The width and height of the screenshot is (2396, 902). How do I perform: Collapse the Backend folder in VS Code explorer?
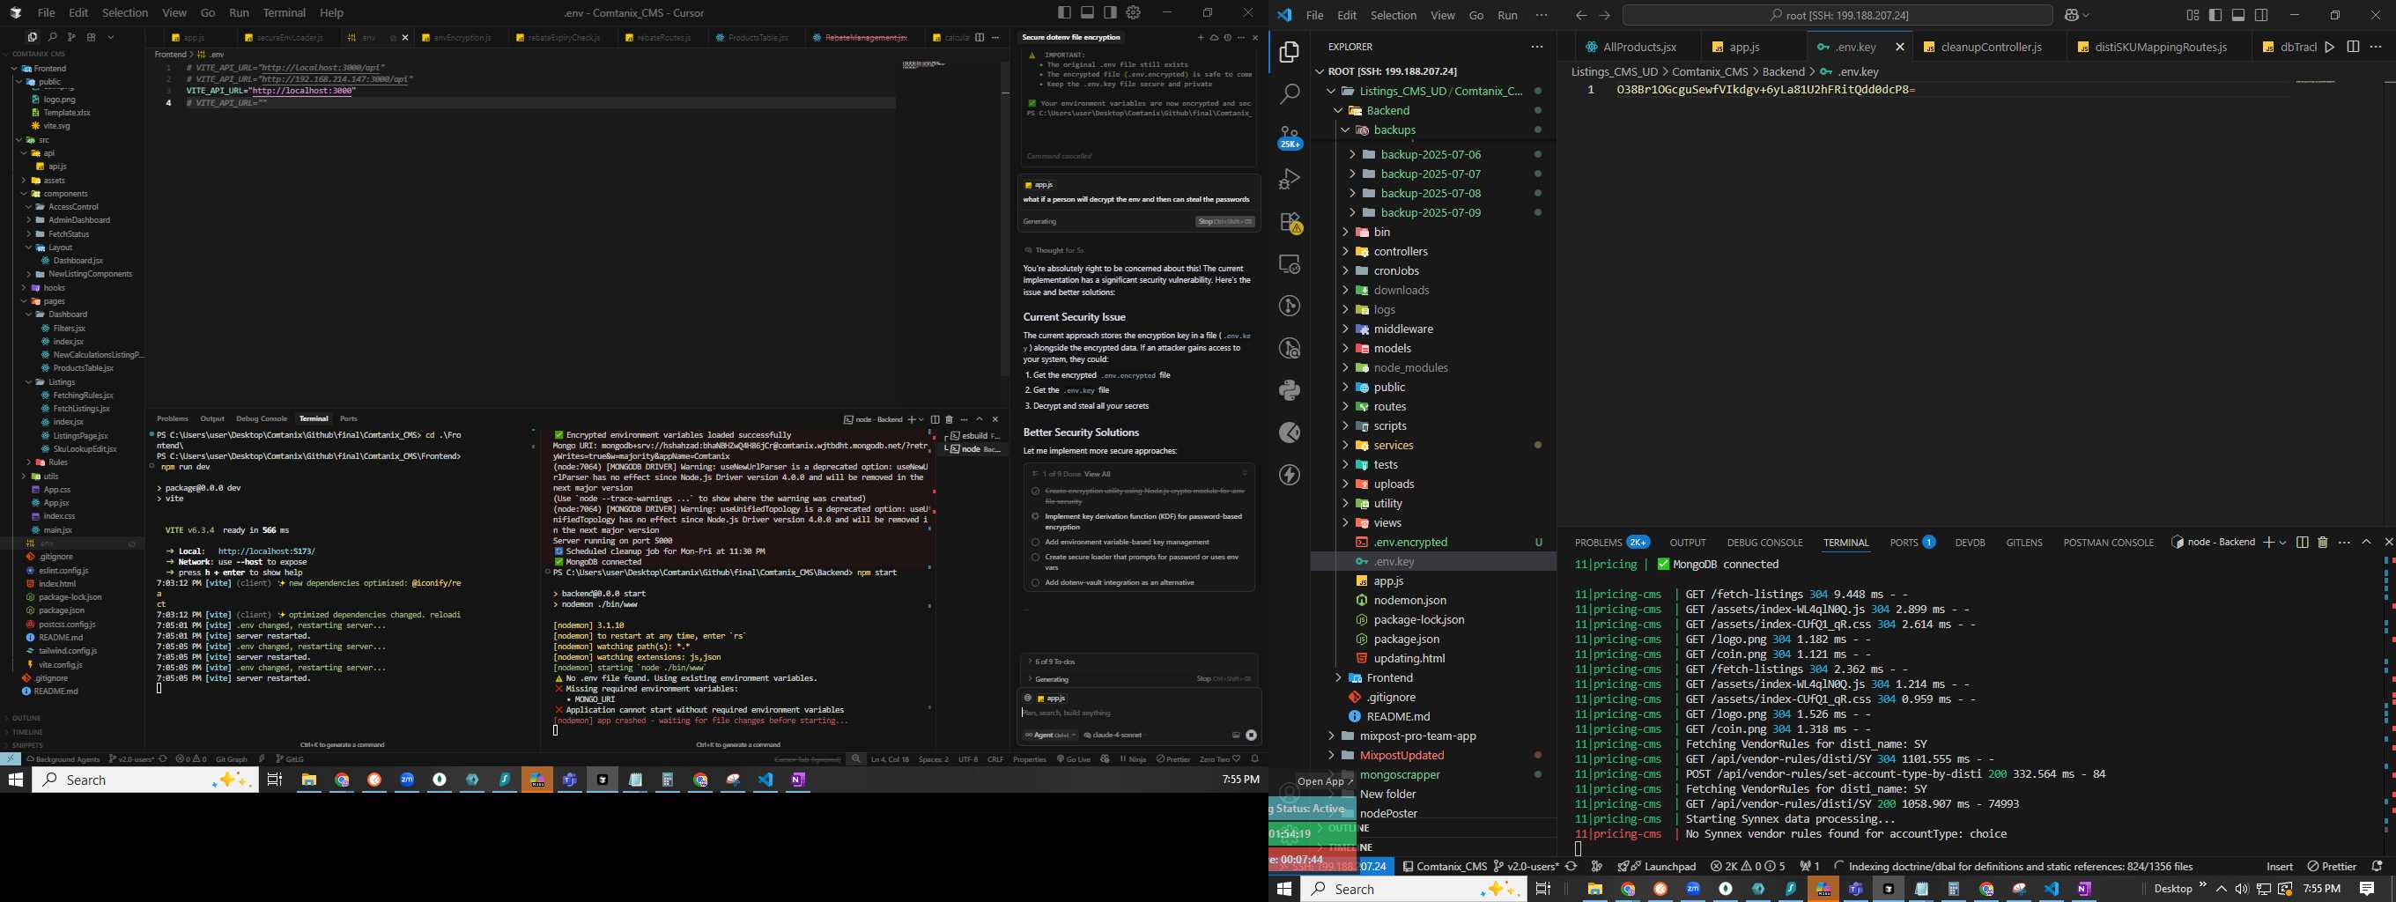pyautogui.click(x=1338, y=111)
